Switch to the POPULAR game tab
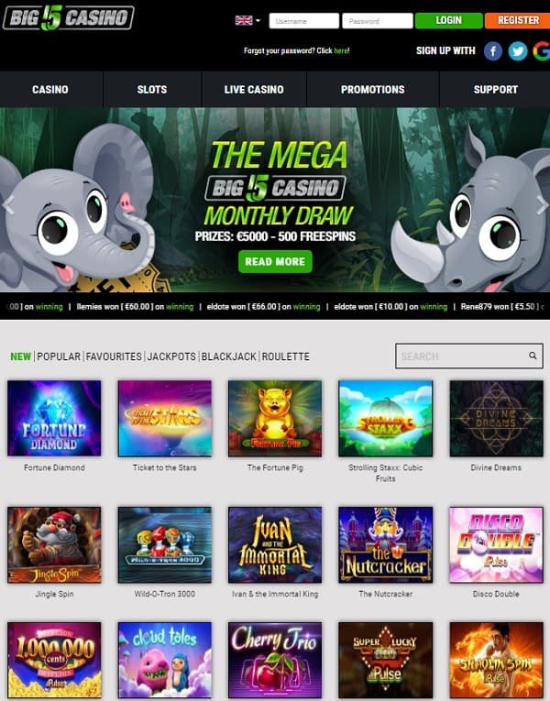The height and width of the screenshot is (701, 550). (59, 356)
